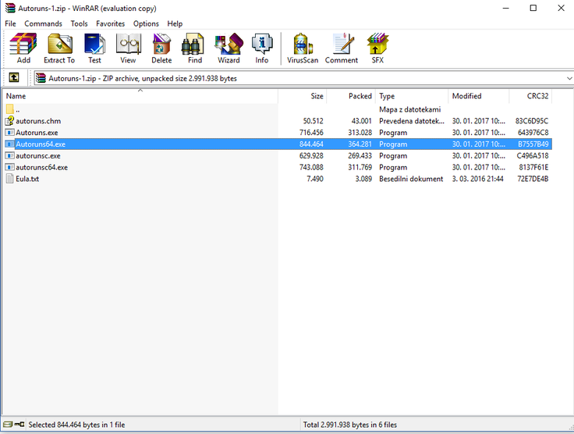
Task: Sort by Modified column header
Action: click(x=479, y=96)
